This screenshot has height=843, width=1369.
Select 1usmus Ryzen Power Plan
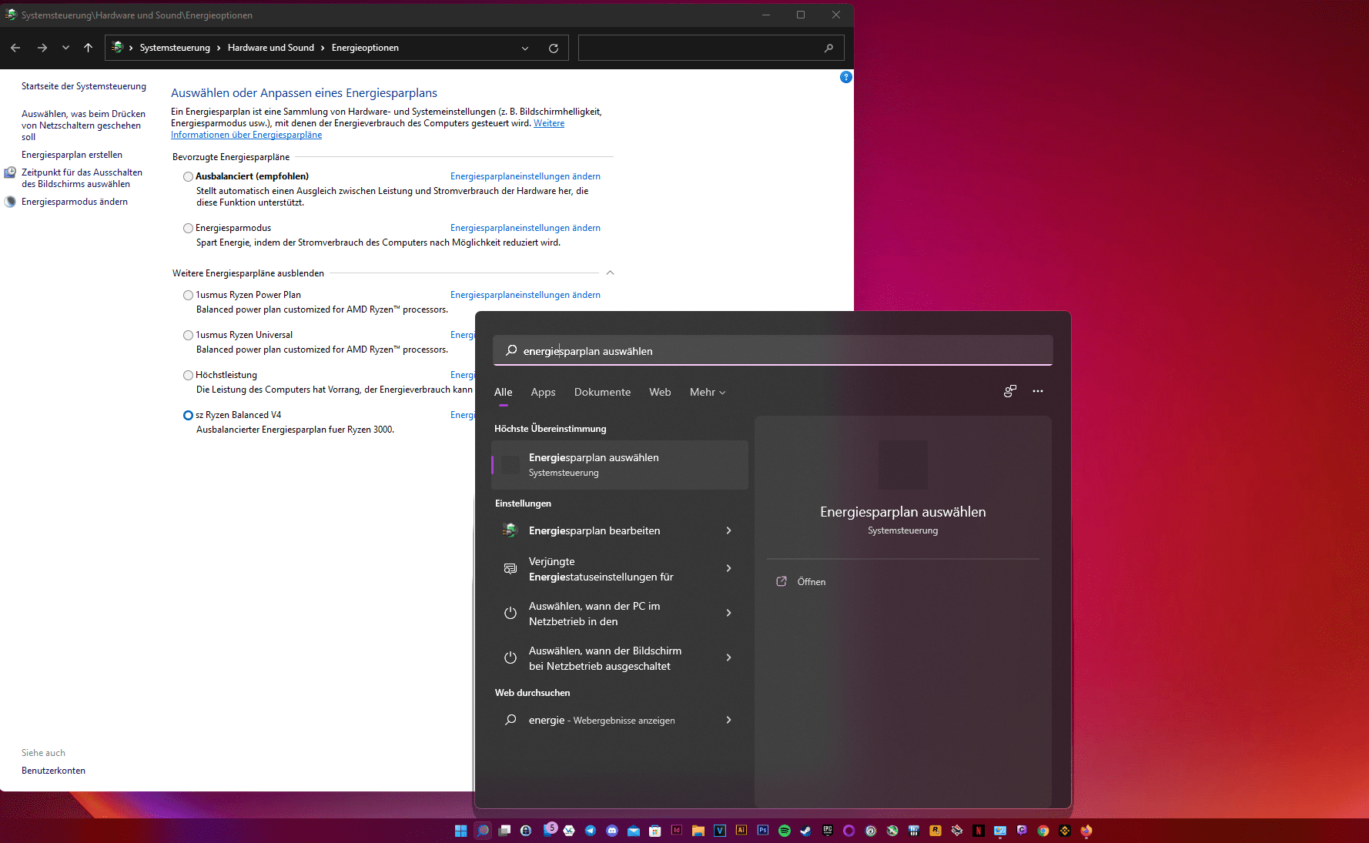point(188,295)
